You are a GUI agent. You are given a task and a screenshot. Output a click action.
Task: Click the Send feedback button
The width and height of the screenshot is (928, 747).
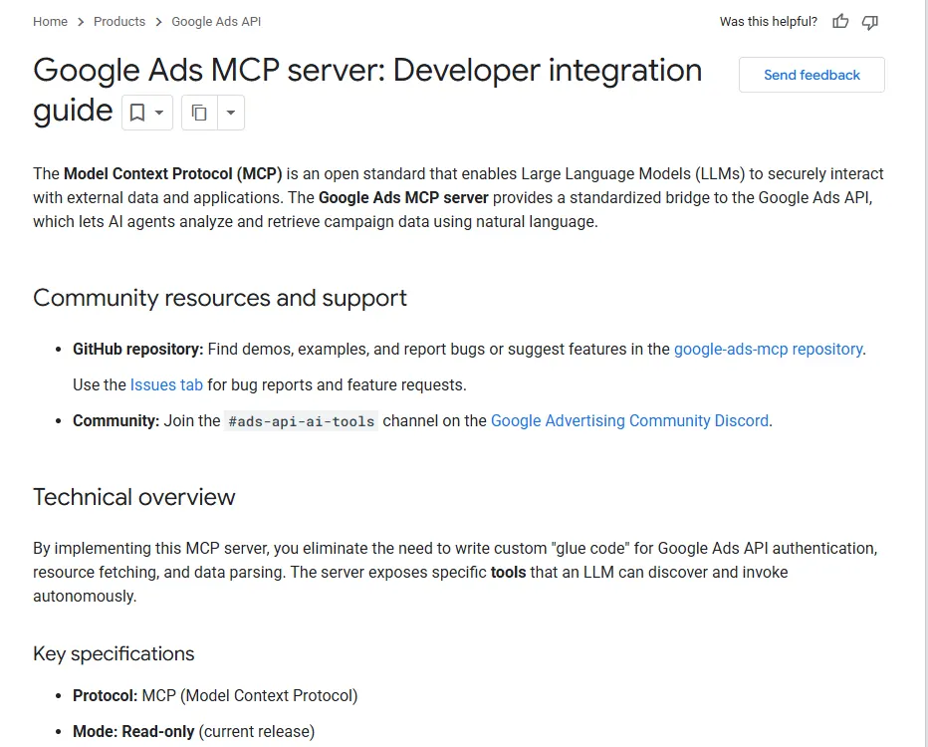click(x=812, y=75)
